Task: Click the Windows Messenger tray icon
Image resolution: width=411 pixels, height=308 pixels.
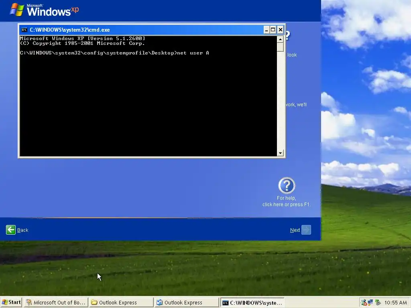Action: 364,303
